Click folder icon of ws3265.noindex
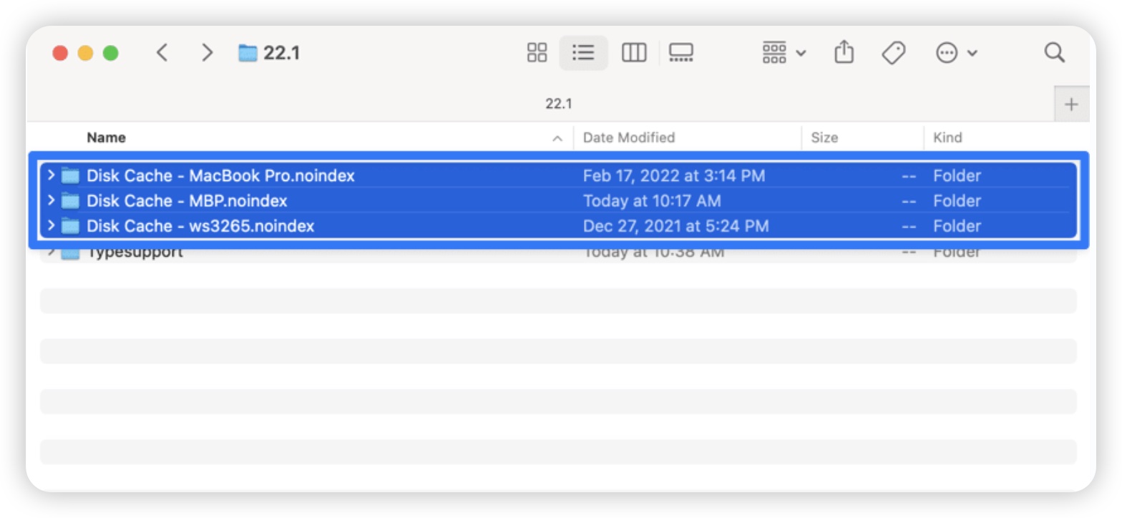This screenshot has width=1122, height=518. coord(70,226)
